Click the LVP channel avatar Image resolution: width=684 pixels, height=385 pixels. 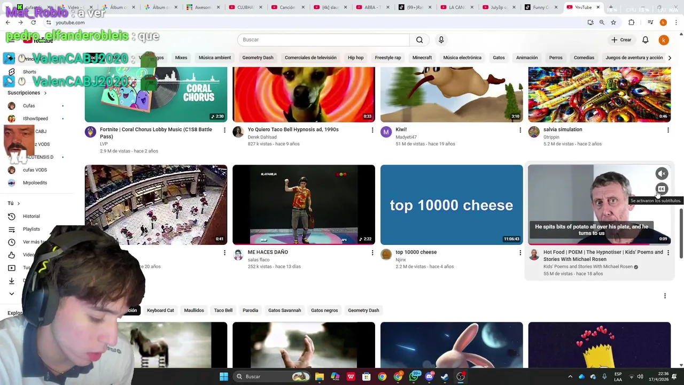tap(90, 132)
